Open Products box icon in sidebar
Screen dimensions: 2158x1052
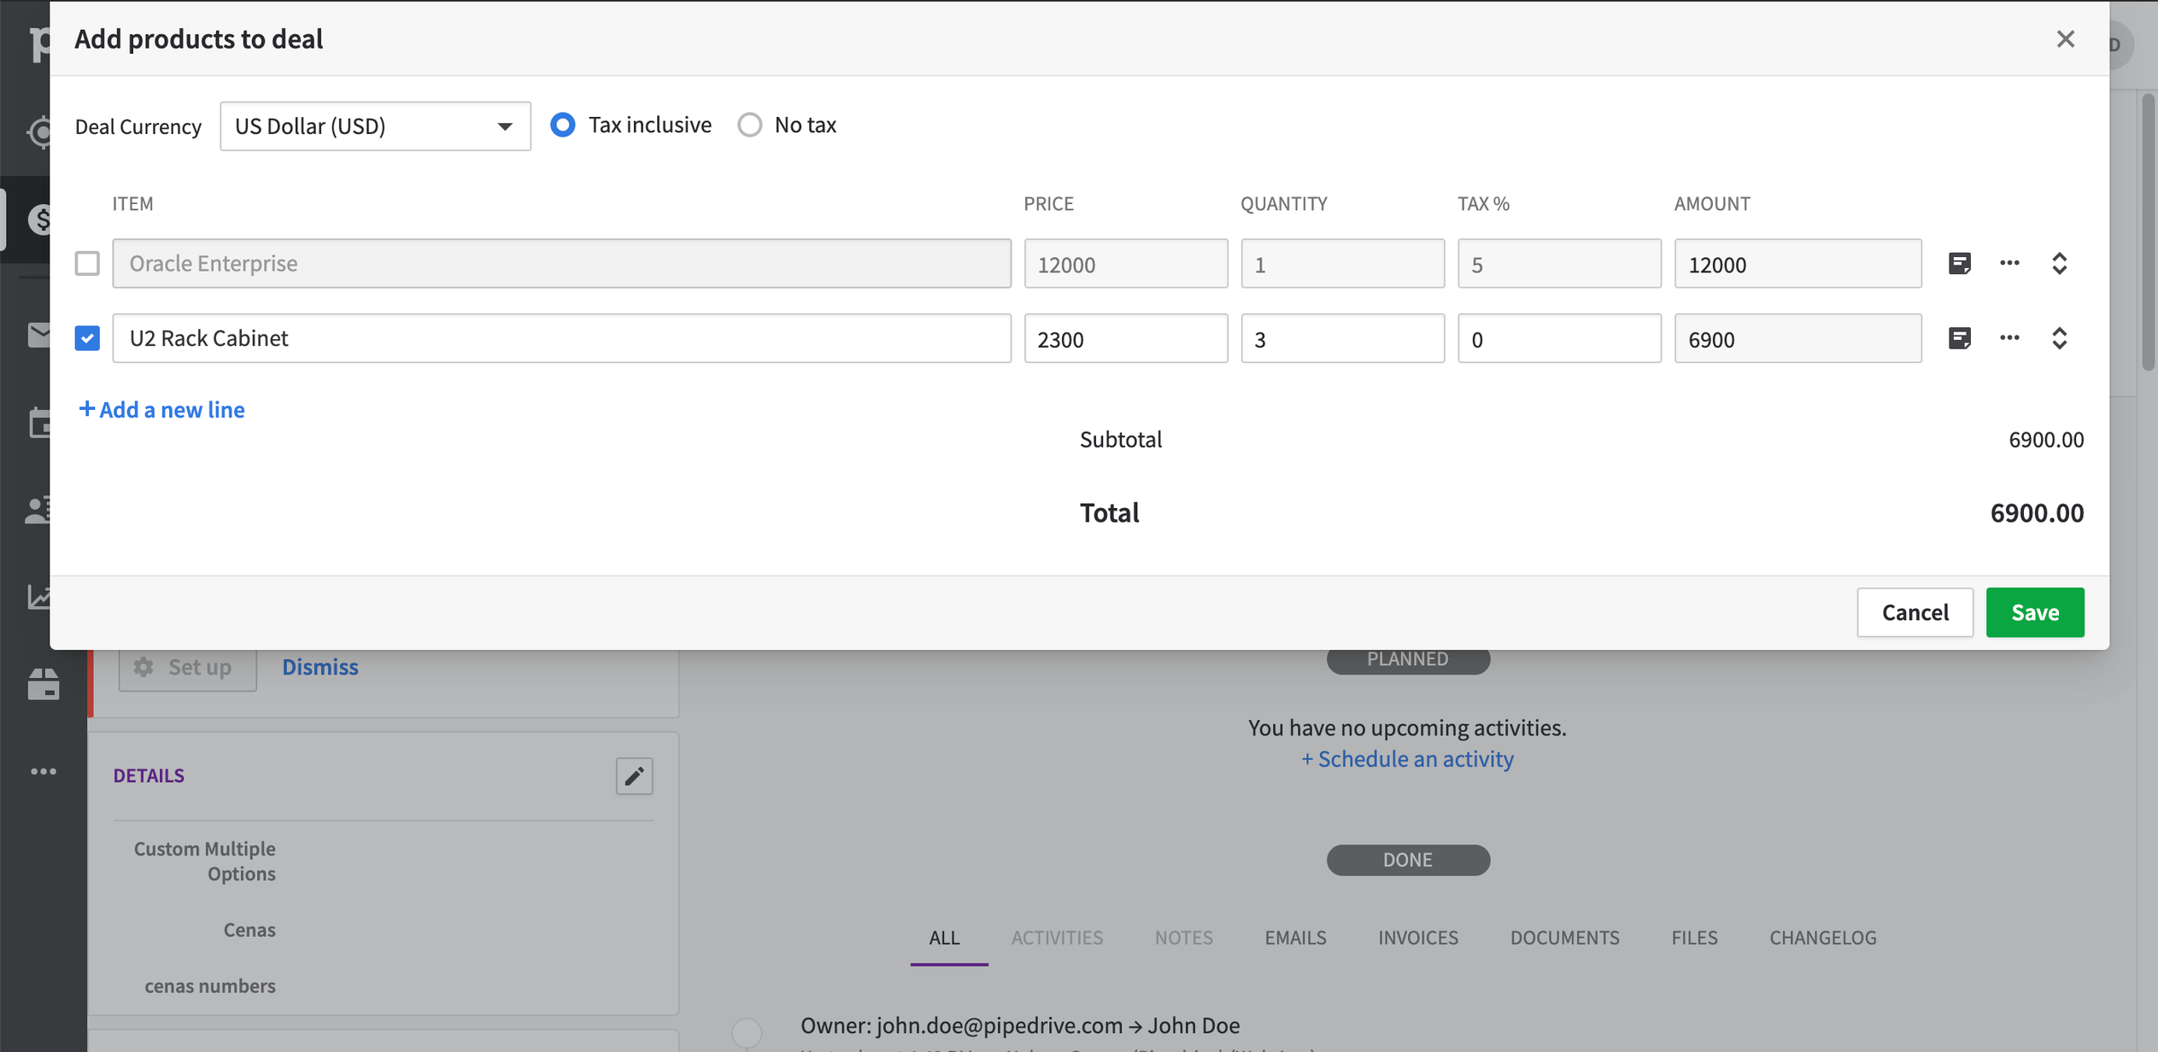(x=43, y=684)
